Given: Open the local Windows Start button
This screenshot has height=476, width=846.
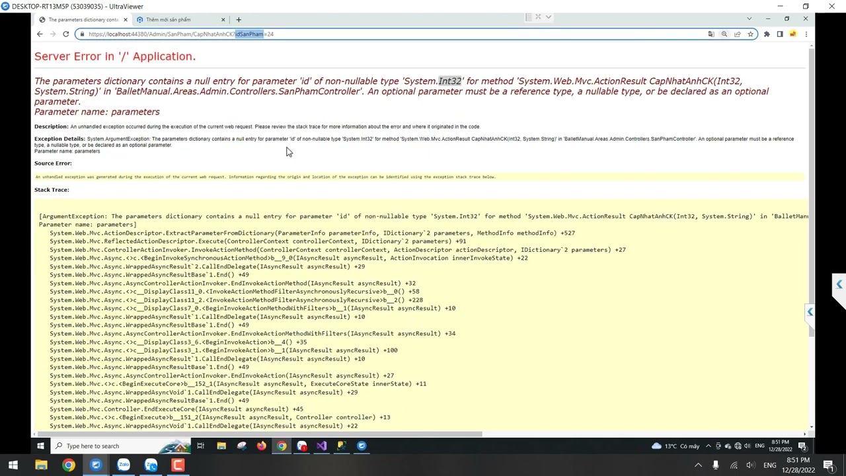Looking at the screenshot, I should click(13, 465).
